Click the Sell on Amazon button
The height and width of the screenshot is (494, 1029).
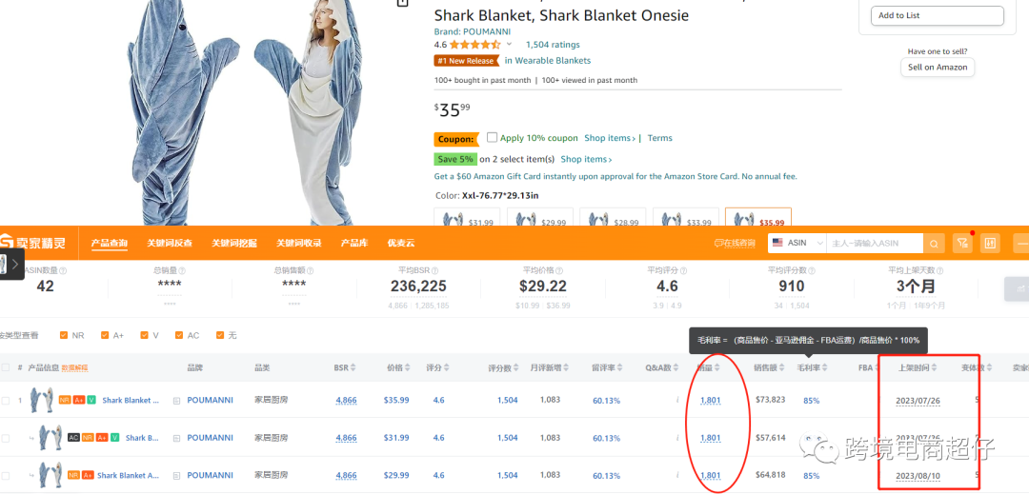point(937,68)
